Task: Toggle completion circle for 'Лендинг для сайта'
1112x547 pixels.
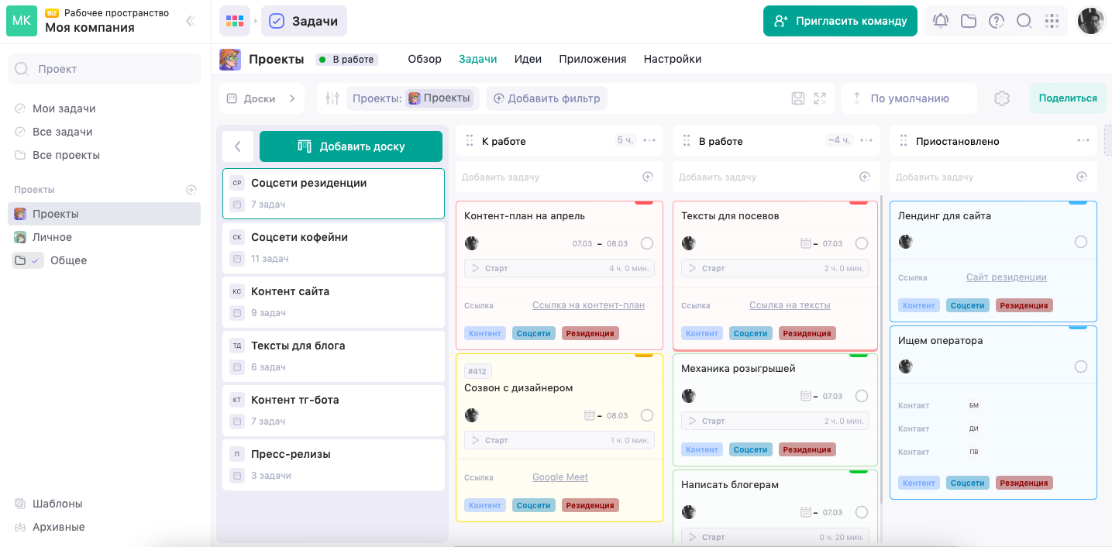Action: pos(1081,242)
